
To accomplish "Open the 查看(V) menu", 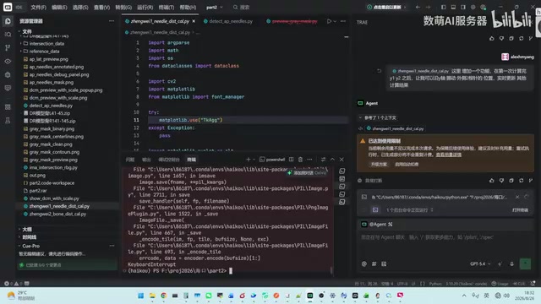I will 101,8.
